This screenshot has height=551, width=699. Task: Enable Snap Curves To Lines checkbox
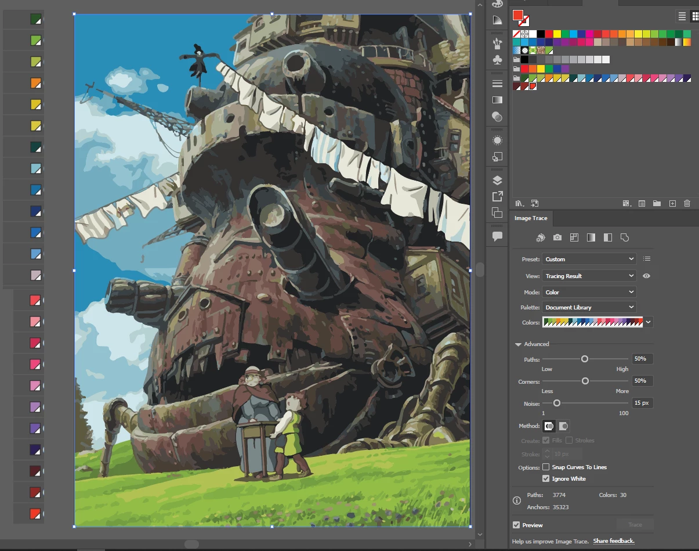(x=546, y=467)
